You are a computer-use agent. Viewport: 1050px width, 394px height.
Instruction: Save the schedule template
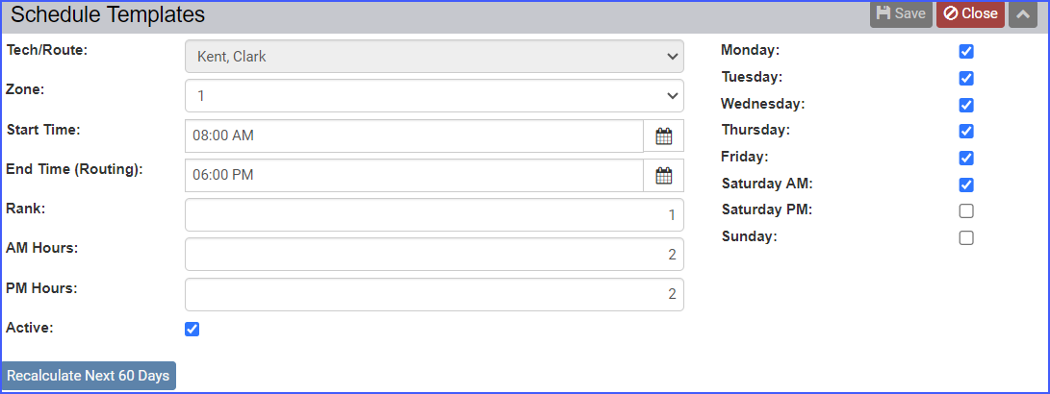tap(901, 14)
